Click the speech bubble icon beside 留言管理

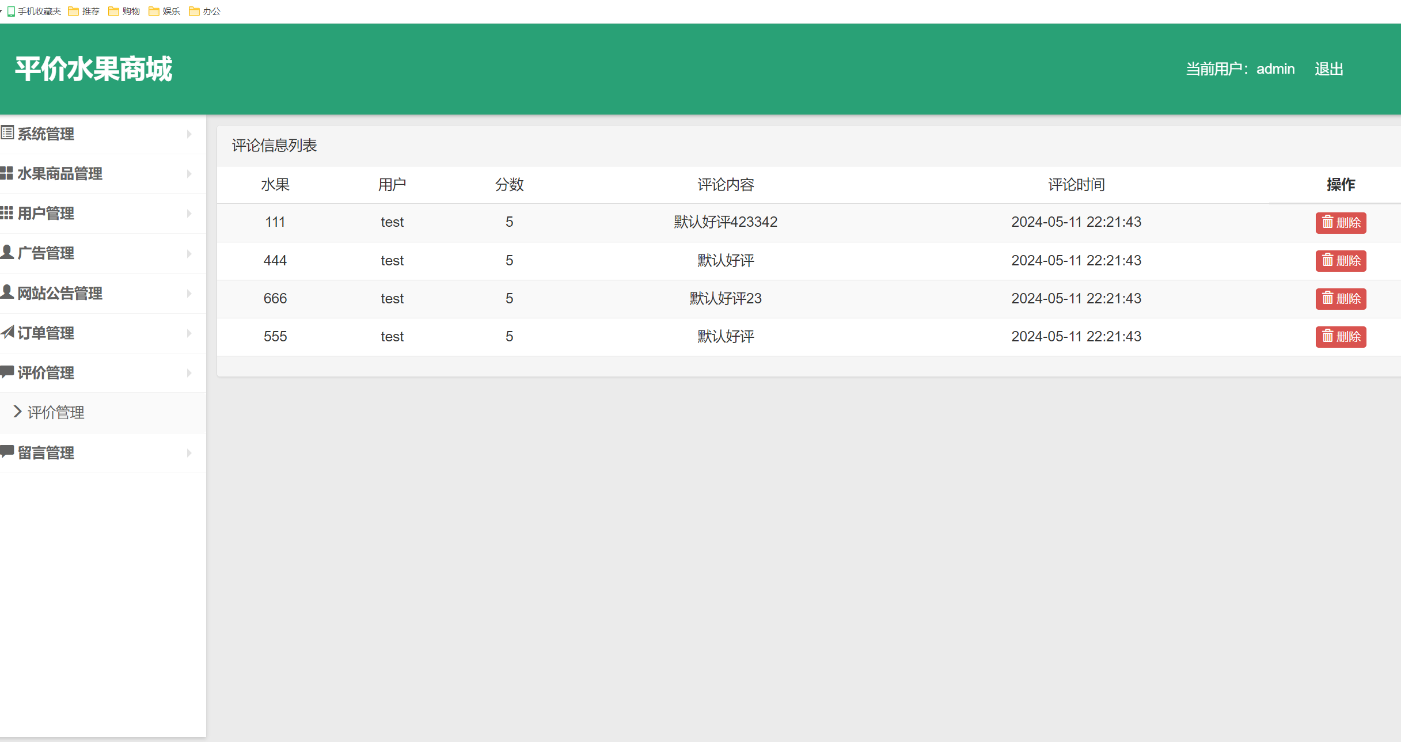tap(7, 452)
